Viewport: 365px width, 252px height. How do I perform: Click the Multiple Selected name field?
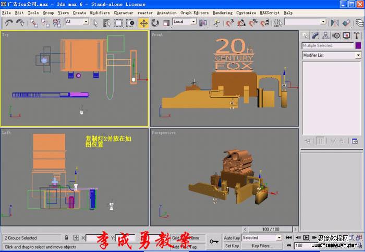pyautogui.click(x=328, y=46)
